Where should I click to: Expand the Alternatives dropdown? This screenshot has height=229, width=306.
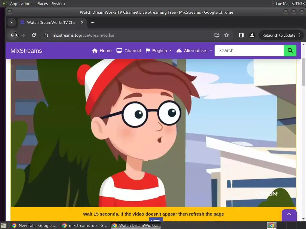194,51
